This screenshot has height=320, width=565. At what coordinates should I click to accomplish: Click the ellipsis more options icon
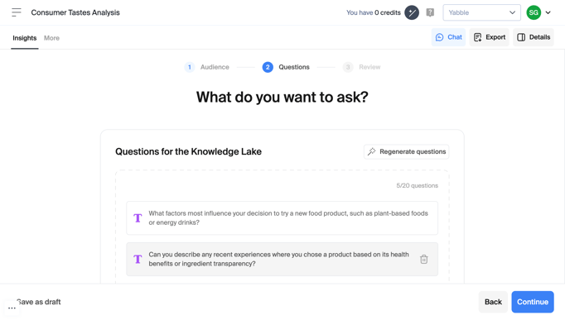(x=12, y=308)
